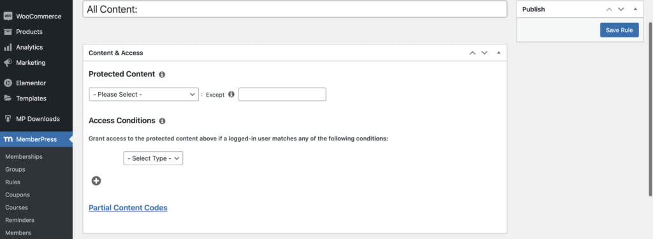Screen dimensions: 653x239
Task: Select MemberPress menu item
Action: pos(36,139)
